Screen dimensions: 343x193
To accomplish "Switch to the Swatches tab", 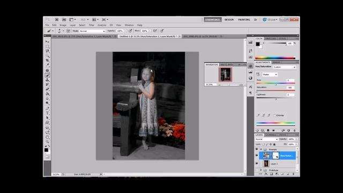I will click(271, 39).
